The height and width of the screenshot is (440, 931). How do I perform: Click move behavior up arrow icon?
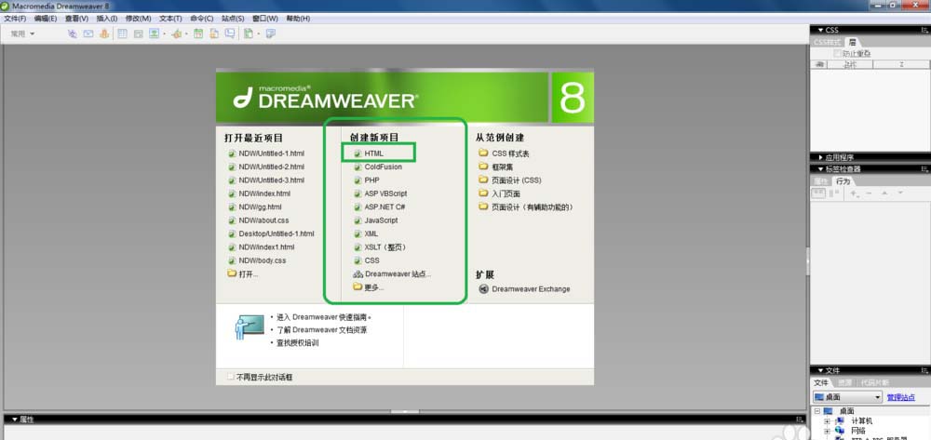(x=884, y=193)
